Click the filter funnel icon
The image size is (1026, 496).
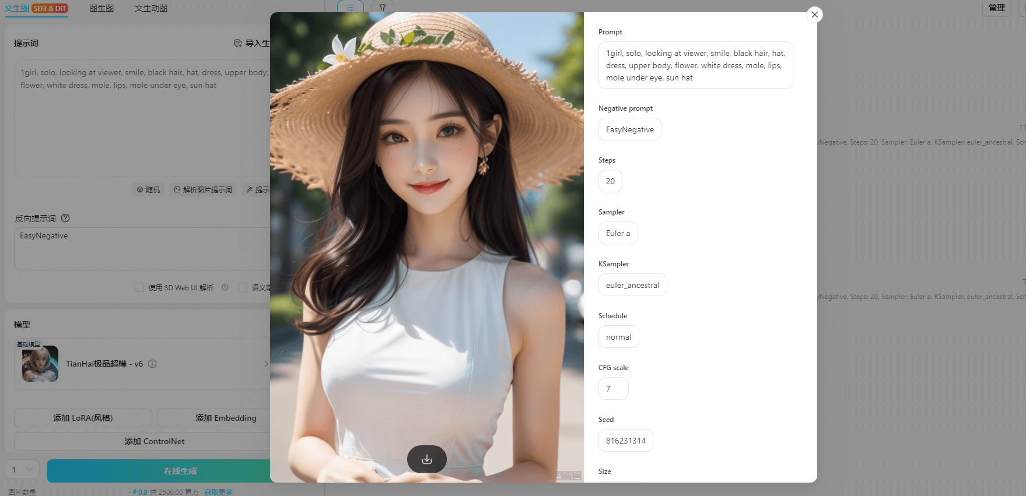[x=382, y=8]
